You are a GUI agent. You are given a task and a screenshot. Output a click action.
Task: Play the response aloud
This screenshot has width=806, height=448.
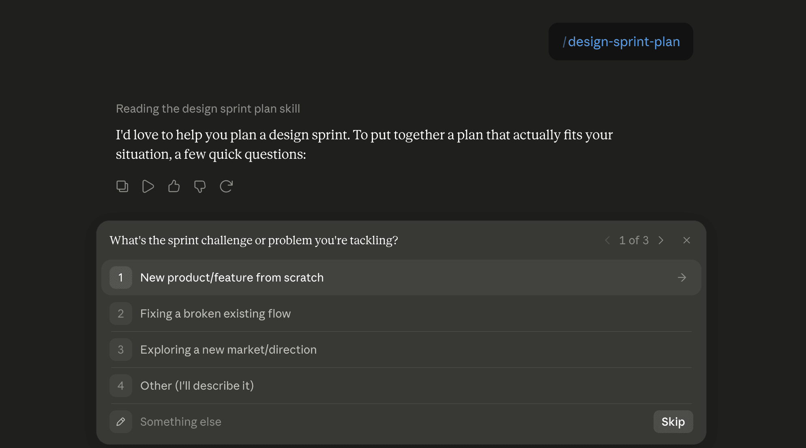tap(148, 186)
